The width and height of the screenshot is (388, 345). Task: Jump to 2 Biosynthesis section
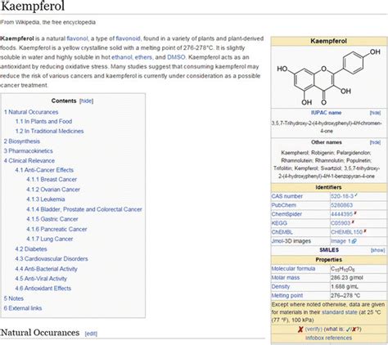(22, 141)
